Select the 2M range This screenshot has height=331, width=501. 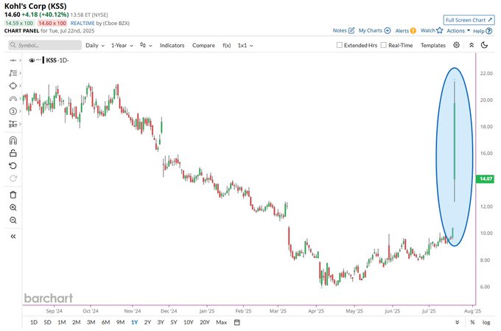tap(76, 322)
